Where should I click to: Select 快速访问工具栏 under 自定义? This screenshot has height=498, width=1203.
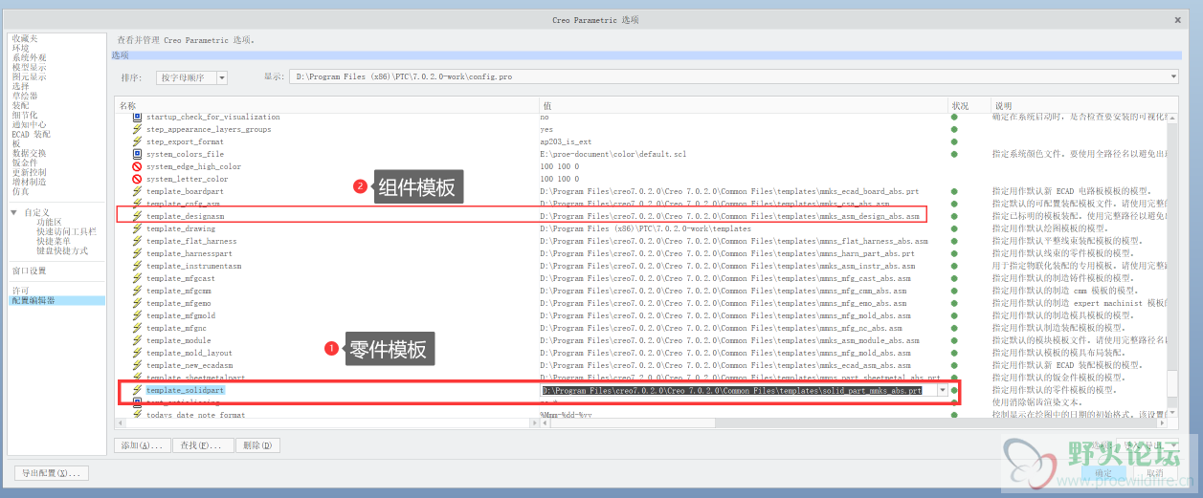click(x=67, y=231)
